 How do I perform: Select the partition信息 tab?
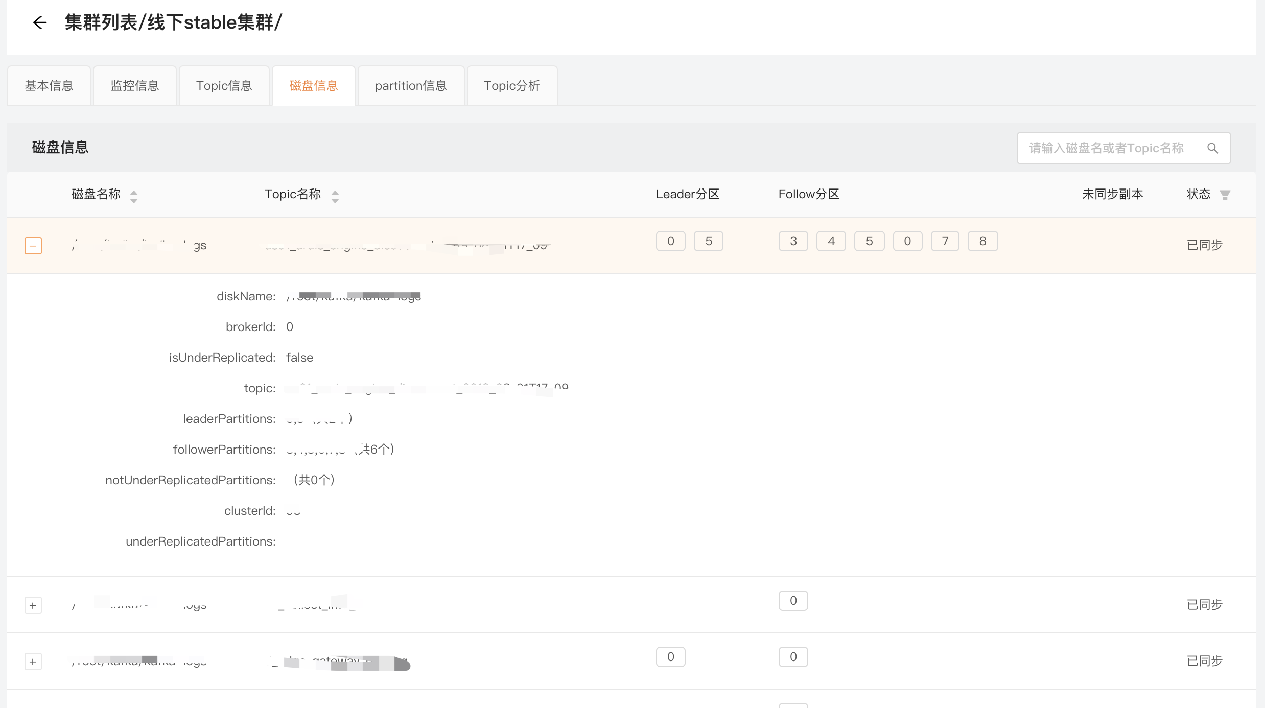tap(411, 86)
